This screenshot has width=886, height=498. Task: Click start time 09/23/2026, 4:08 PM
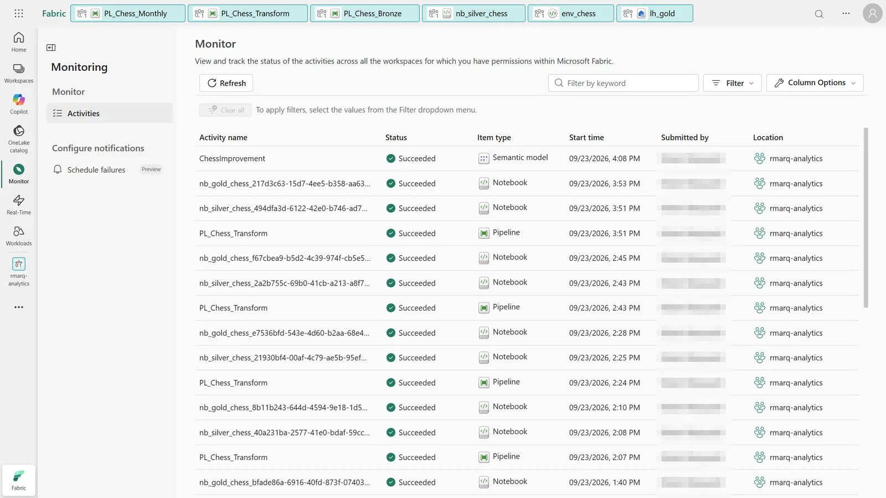pyautogui.click(x=604, y=158)
